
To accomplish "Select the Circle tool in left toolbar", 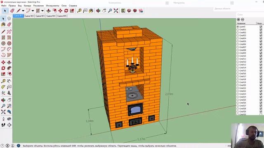I will point(3,43).
